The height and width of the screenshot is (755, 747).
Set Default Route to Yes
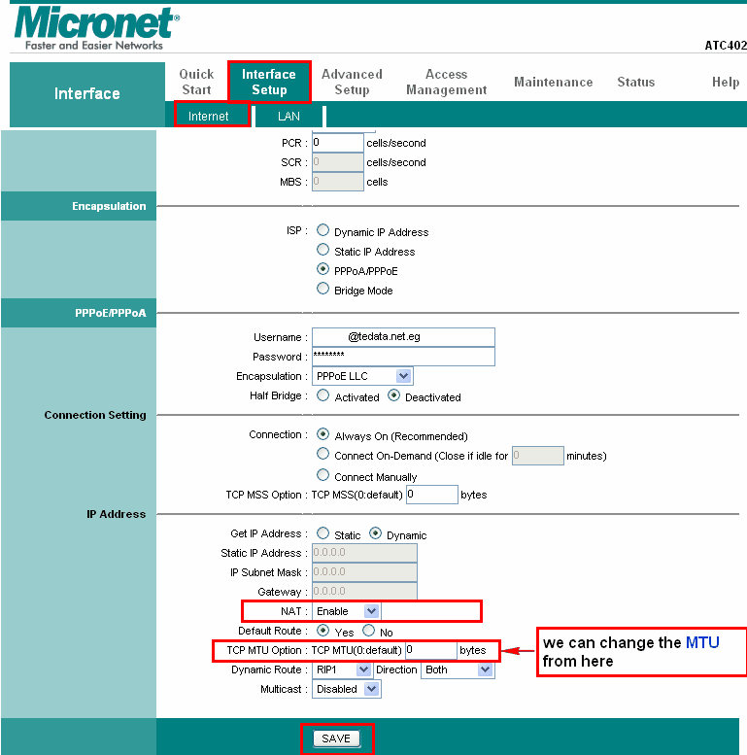[323, 631]
